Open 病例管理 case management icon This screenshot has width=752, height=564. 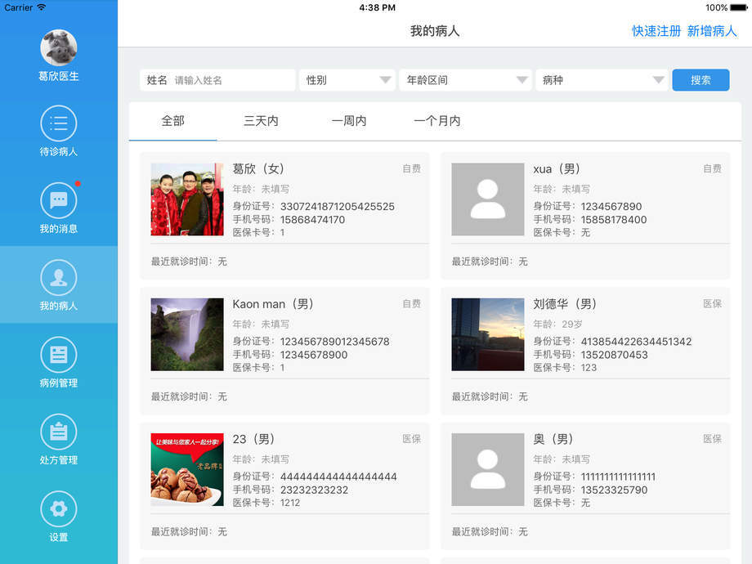click(x=58, y=355)
